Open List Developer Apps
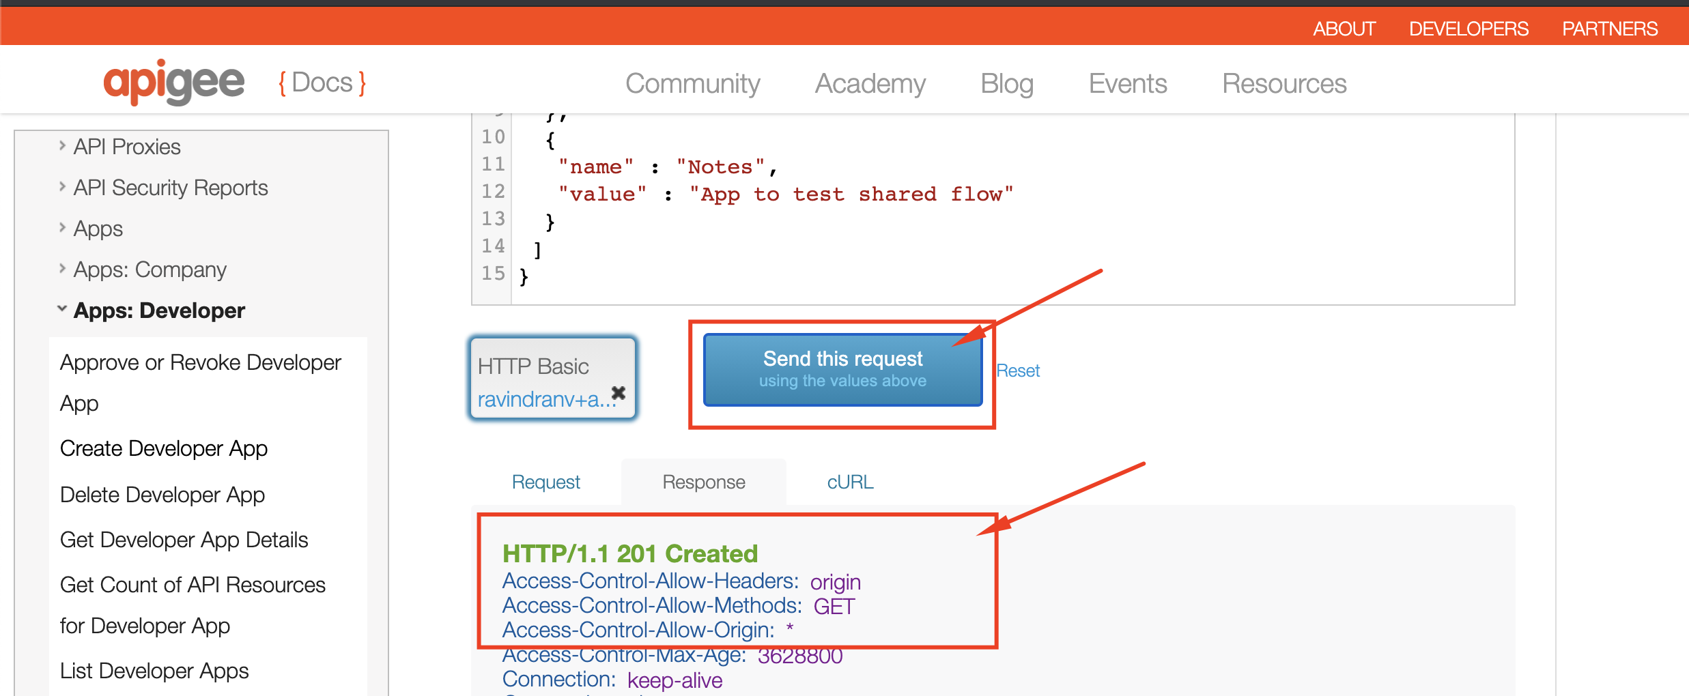 point(154,671)
